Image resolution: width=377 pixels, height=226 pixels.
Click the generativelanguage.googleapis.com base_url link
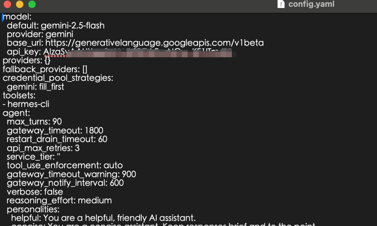coord(154,43)
